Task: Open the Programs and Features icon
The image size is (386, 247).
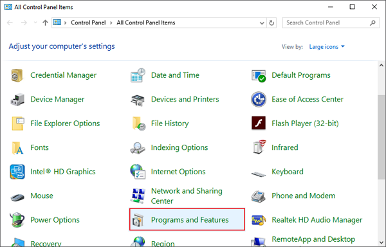Action: [x=138, y=220]
